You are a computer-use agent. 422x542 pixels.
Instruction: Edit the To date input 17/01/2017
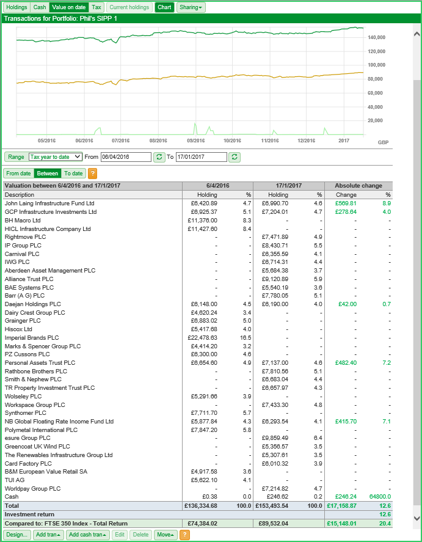tap(202, 157)
